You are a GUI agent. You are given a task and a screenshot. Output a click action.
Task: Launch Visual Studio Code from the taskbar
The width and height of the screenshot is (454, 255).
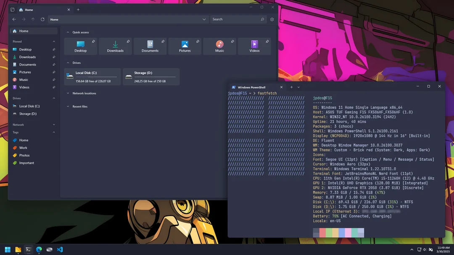tap(60, 250)
